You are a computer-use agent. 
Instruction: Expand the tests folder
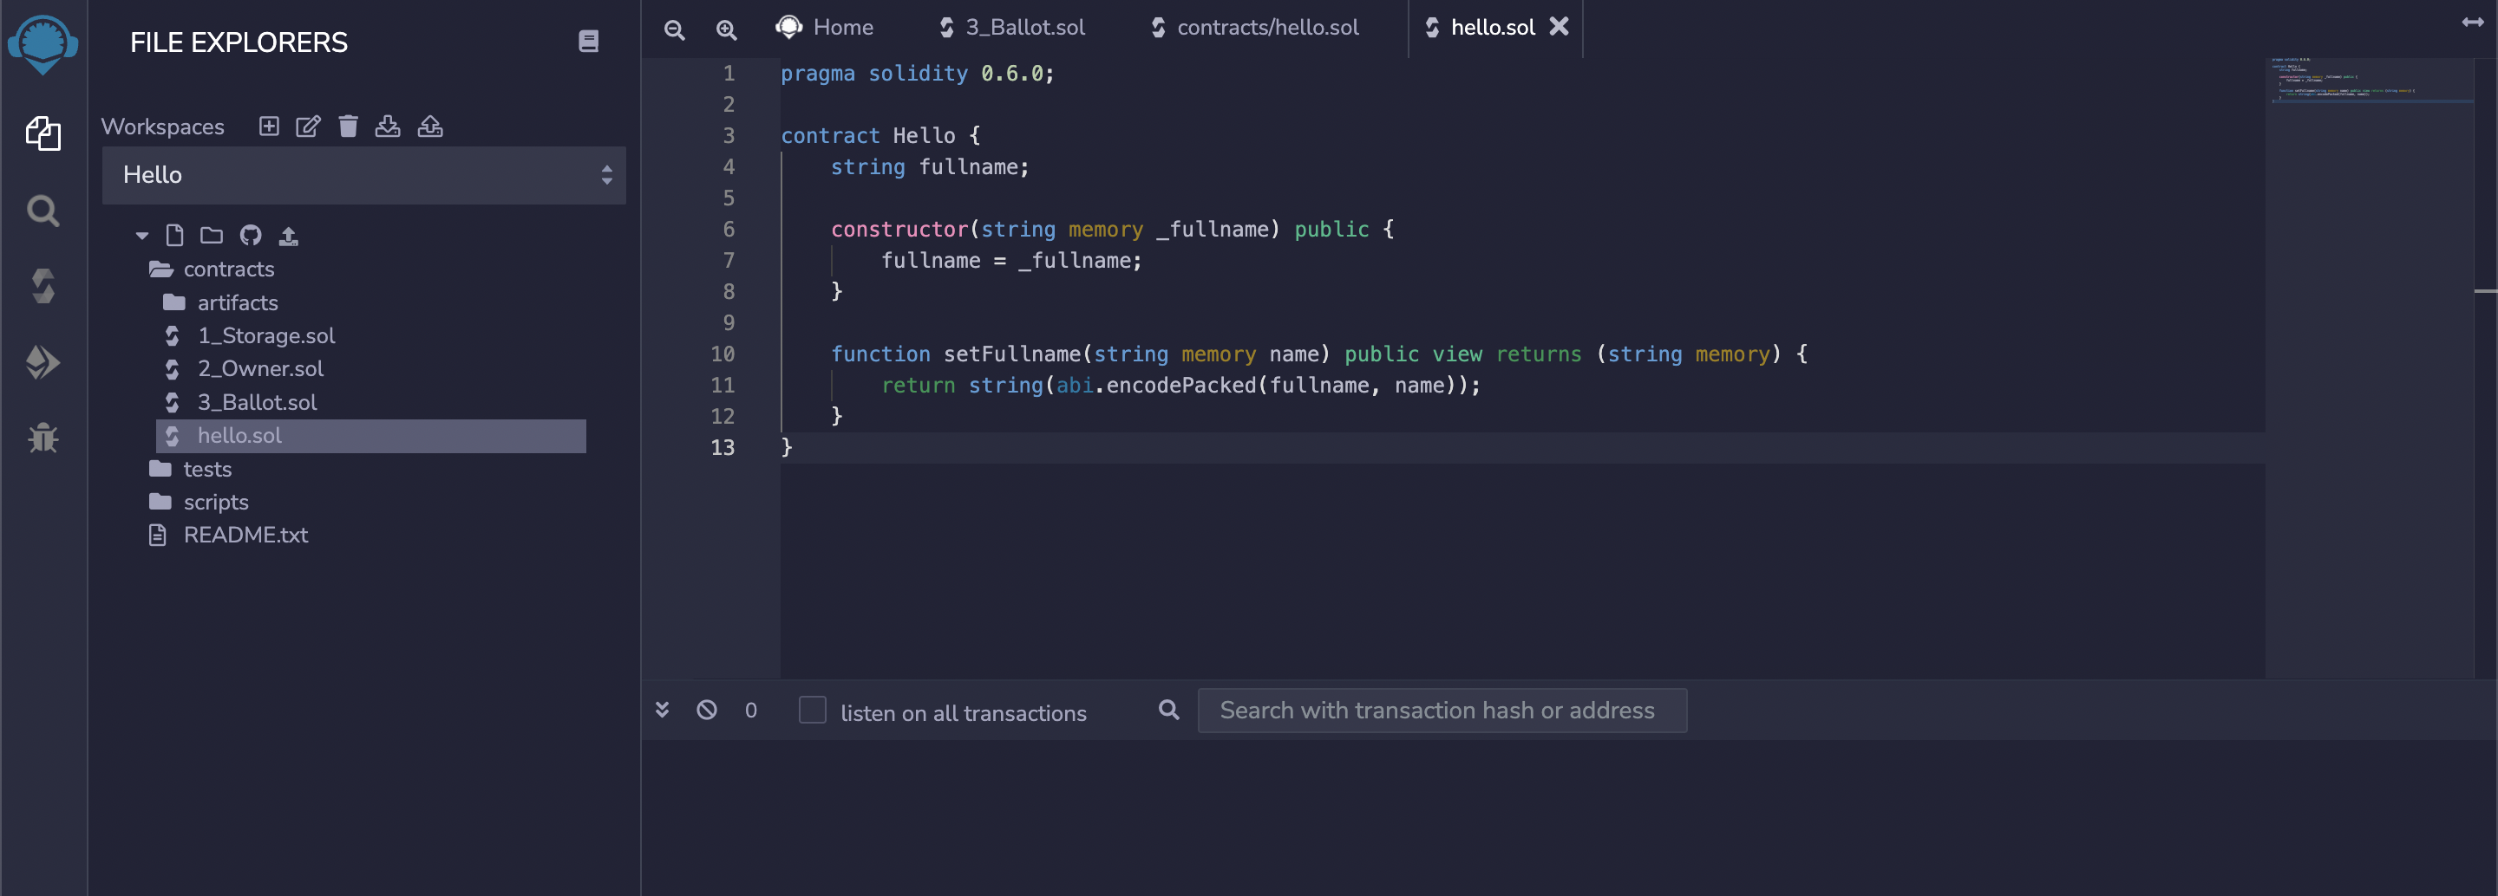click(x=206, y=469)
